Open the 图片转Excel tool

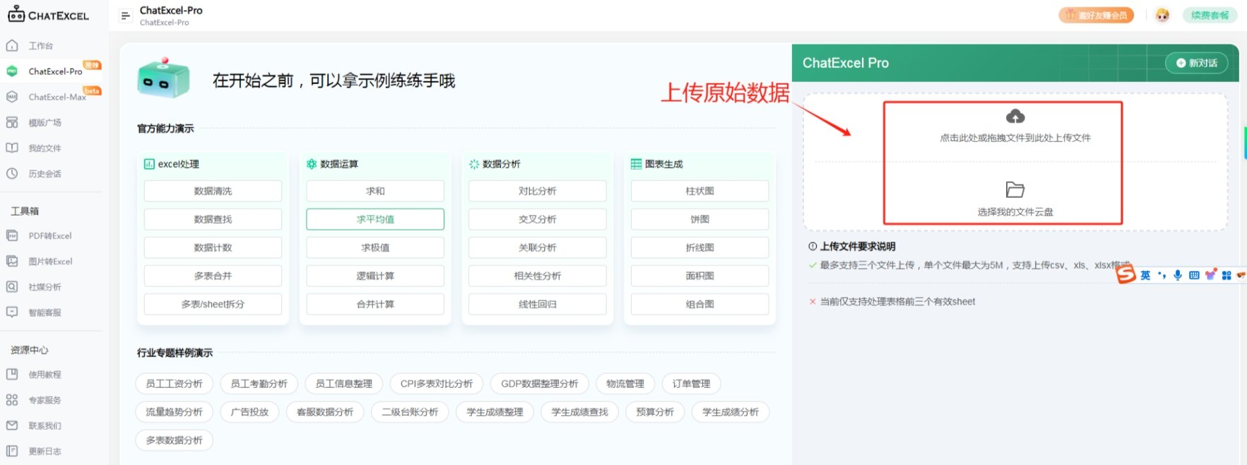point(51,261)
